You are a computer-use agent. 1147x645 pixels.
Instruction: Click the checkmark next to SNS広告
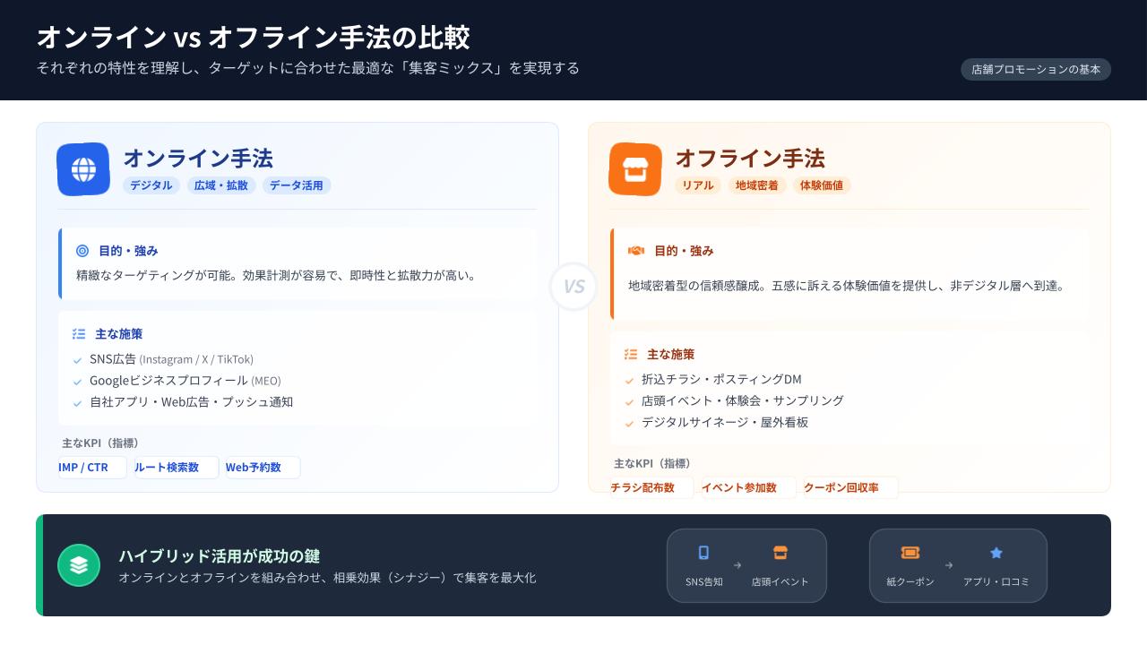click(78, 360)
